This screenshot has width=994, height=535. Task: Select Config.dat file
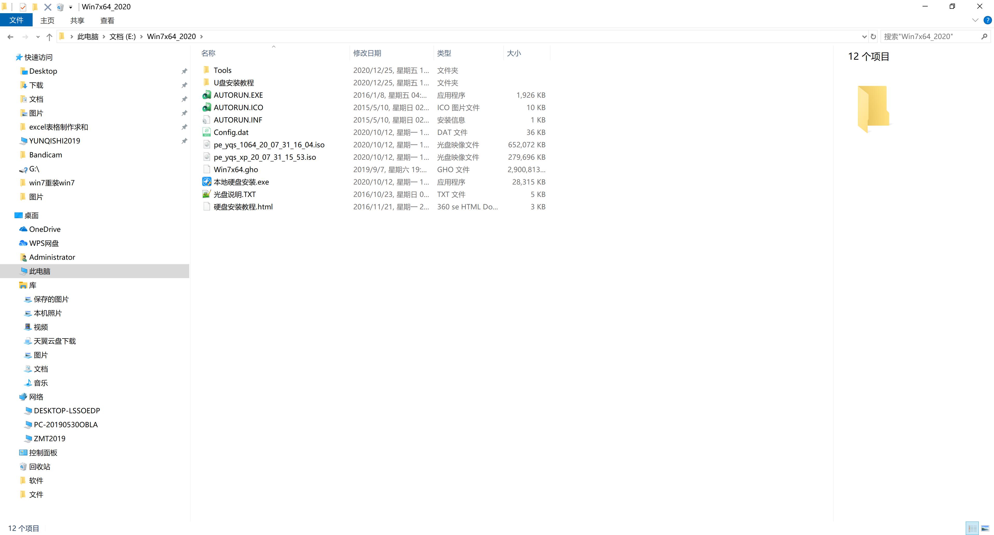click(230, 132)
